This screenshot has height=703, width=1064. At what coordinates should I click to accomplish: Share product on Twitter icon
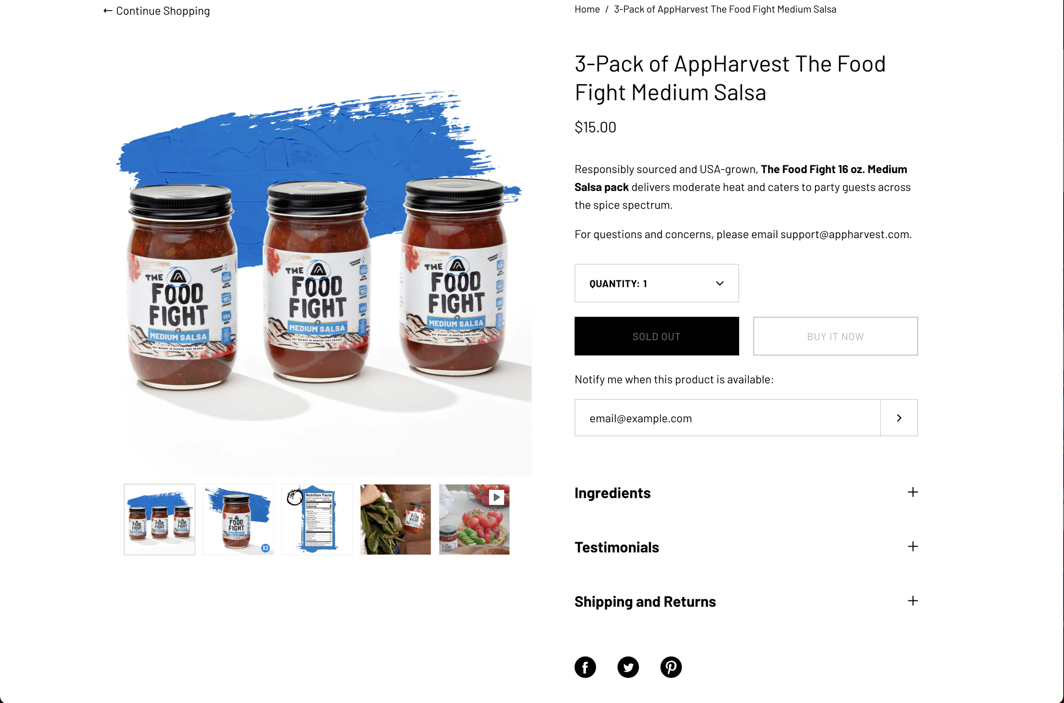(x=628, y=667)
